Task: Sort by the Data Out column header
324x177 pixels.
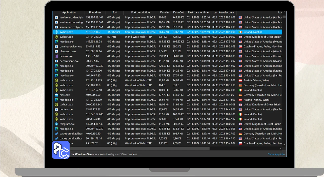Action: 178,12
